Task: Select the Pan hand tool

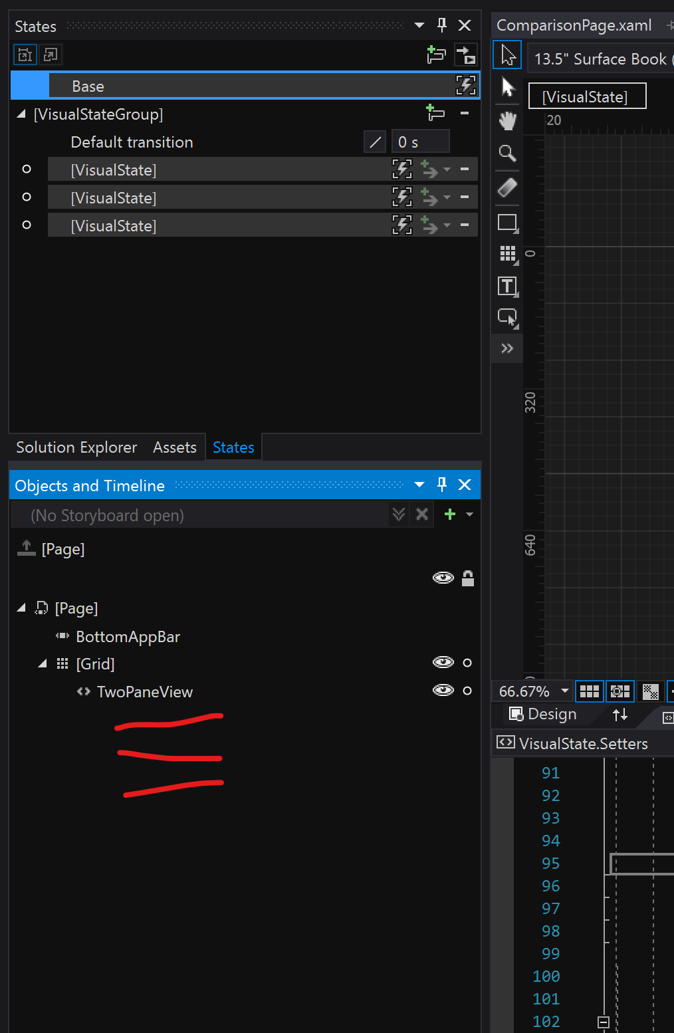Action: [x=508, y=121]
